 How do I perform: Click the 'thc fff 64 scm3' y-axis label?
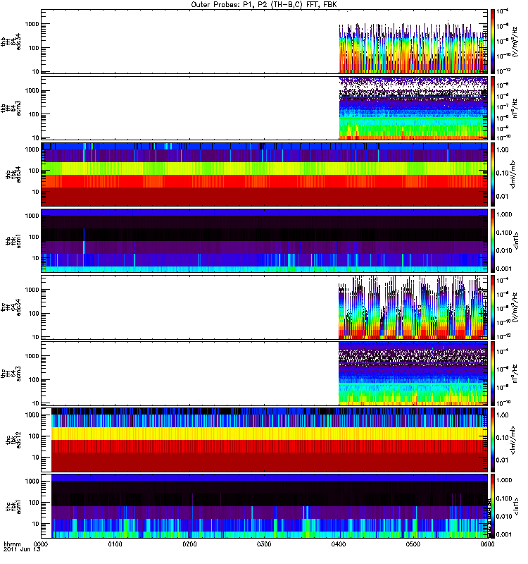click(x=11, y=374)
